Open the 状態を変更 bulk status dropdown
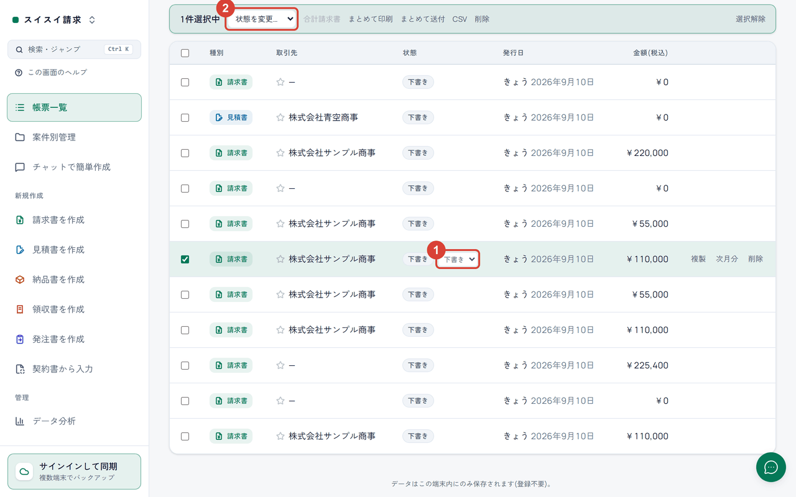 click(262, 19)
